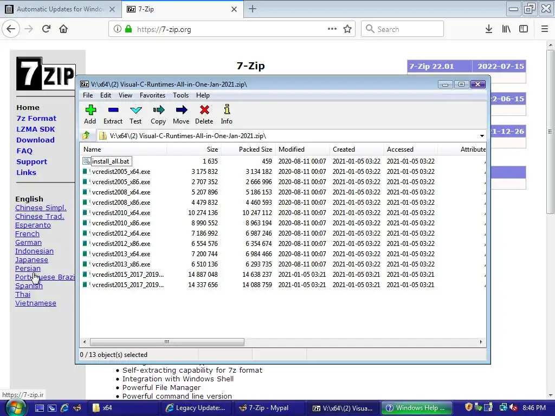Switch to Automatic Updates for Windows tab
Screen dimensions: 555x416
pos(60,9)
